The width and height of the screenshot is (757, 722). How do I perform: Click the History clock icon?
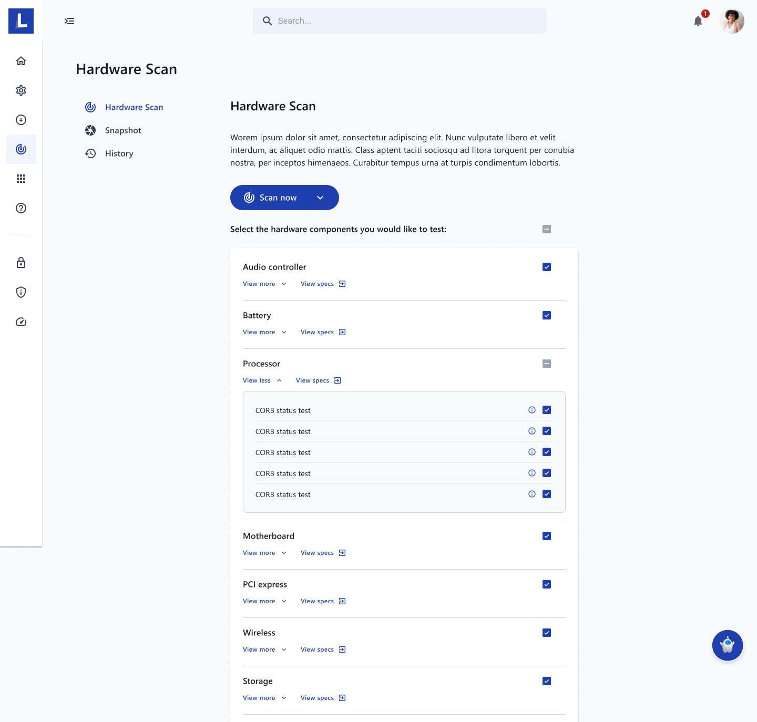coord(90,153)
